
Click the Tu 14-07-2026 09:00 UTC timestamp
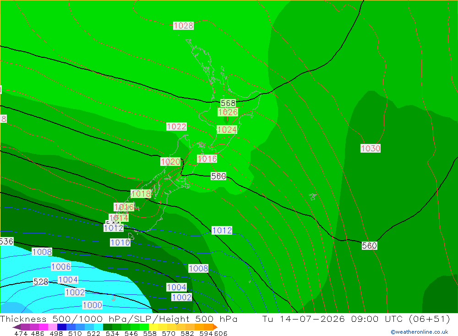356,319
